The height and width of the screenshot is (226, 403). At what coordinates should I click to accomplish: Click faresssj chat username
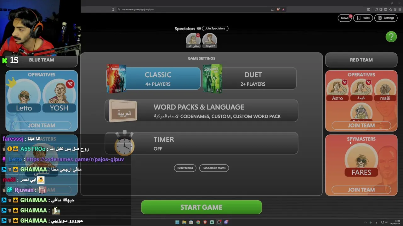13,139
